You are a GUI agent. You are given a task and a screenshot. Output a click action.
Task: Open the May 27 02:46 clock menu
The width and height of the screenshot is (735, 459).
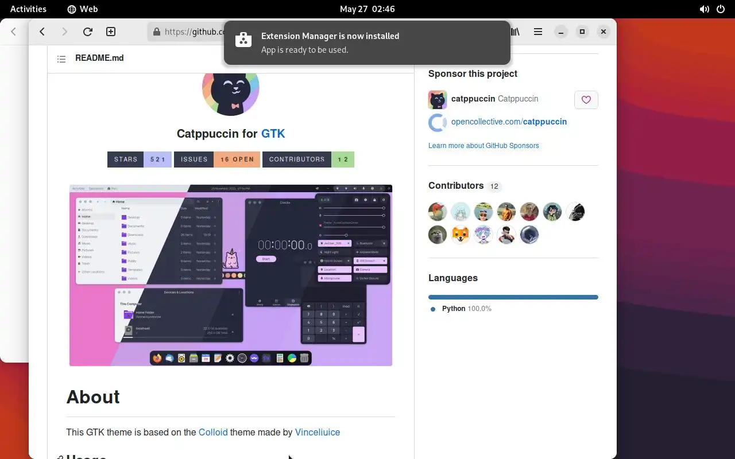[367, 9]
